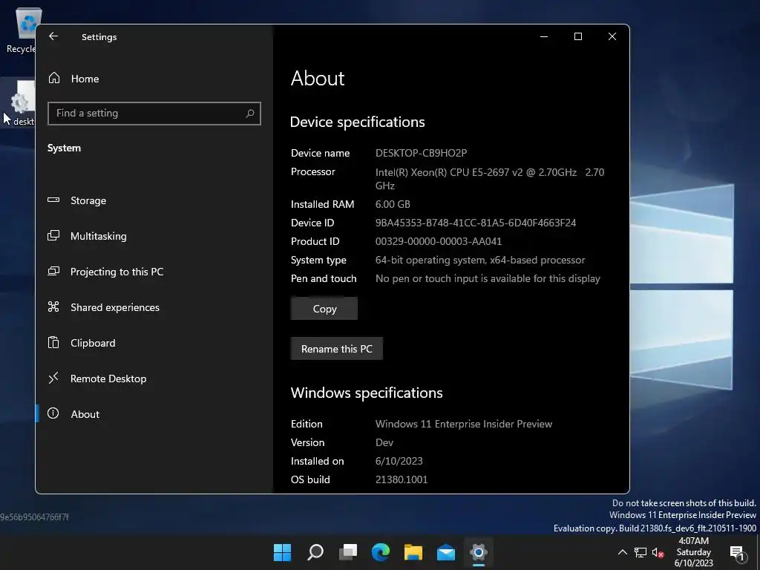The width and height of the screenshot is (760, 570).
Task: Select the Device ID value 9BA45353-B748-41CC-81A5-6D40F4663F24
Action: click(x=476, y=223)
